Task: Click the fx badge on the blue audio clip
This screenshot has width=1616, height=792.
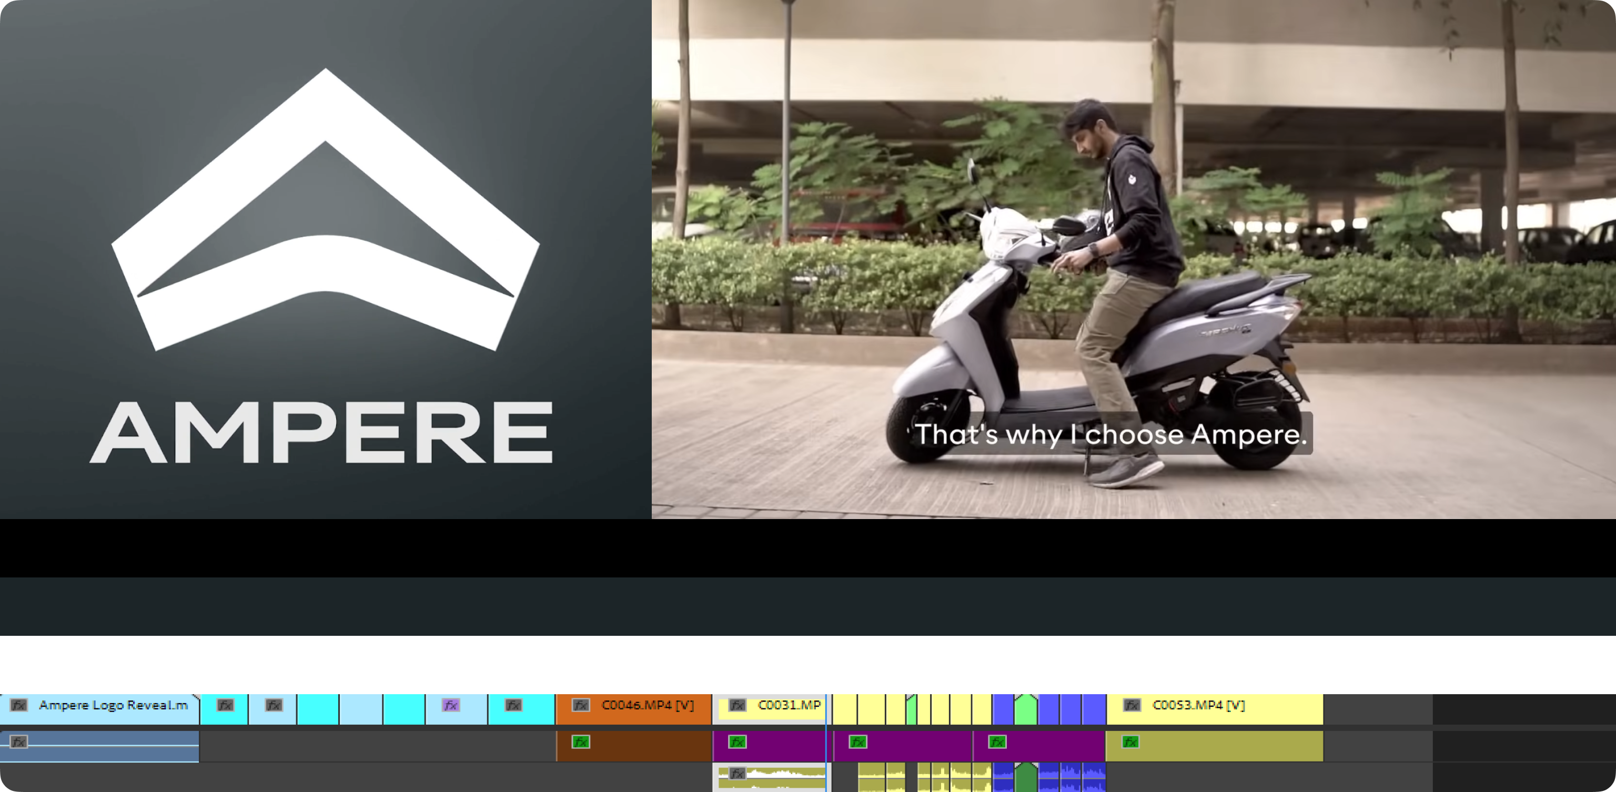Action: [x=19, y=742]
